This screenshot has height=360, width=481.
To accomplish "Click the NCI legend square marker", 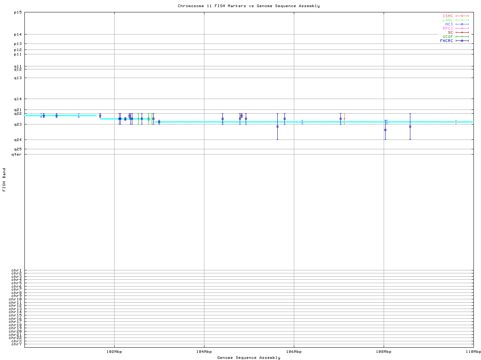I will point(462,24).
